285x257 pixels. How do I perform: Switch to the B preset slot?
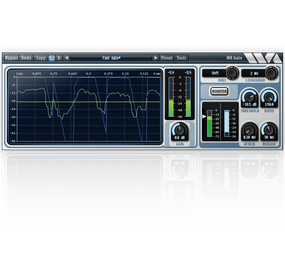[x=59, y=58]
